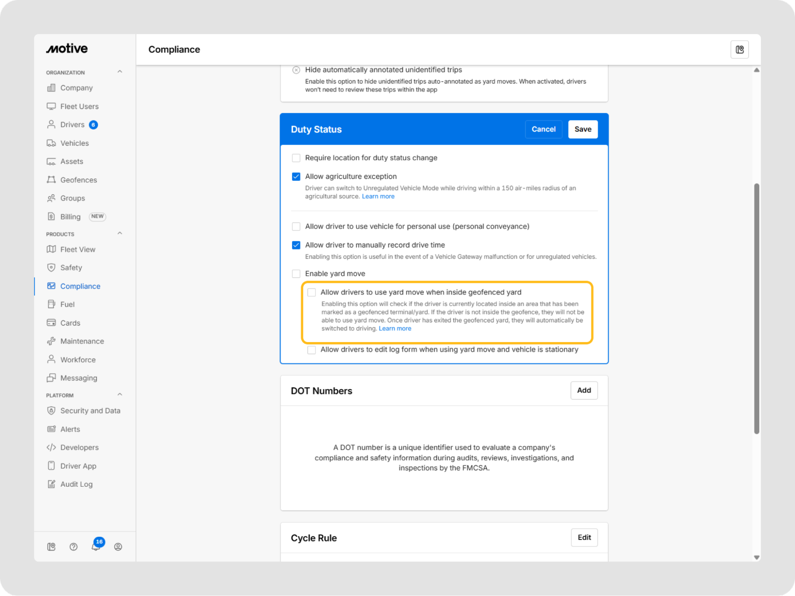Open the help question mark icon

pyautogui.click(x=74, y=547)
